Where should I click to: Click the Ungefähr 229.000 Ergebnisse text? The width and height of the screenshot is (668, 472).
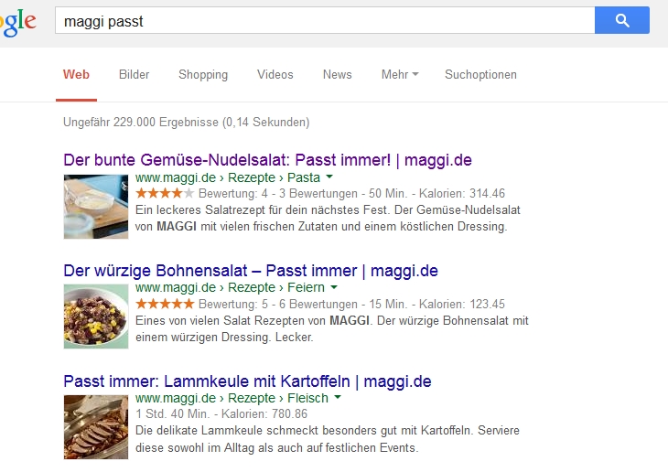coord(186,123)
